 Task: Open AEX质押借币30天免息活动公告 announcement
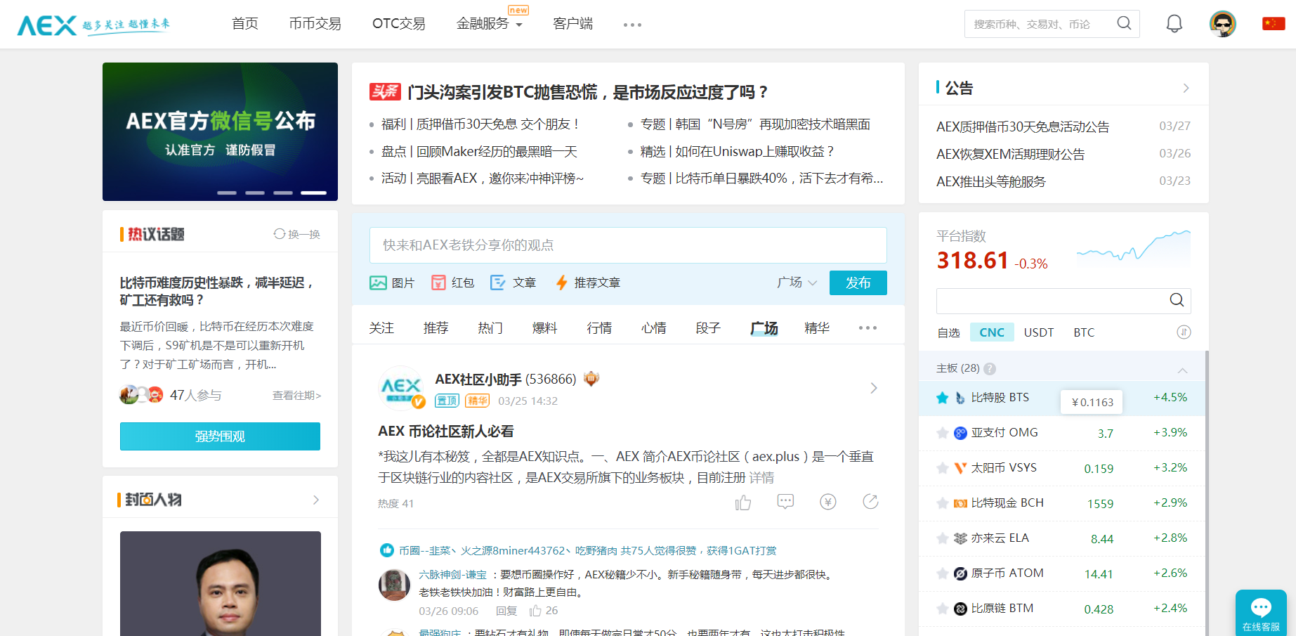1023,126
